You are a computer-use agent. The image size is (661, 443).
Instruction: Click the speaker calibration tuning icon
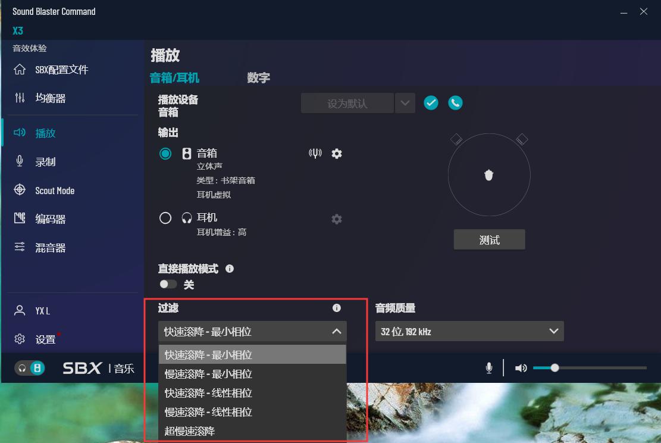point(315,153)
